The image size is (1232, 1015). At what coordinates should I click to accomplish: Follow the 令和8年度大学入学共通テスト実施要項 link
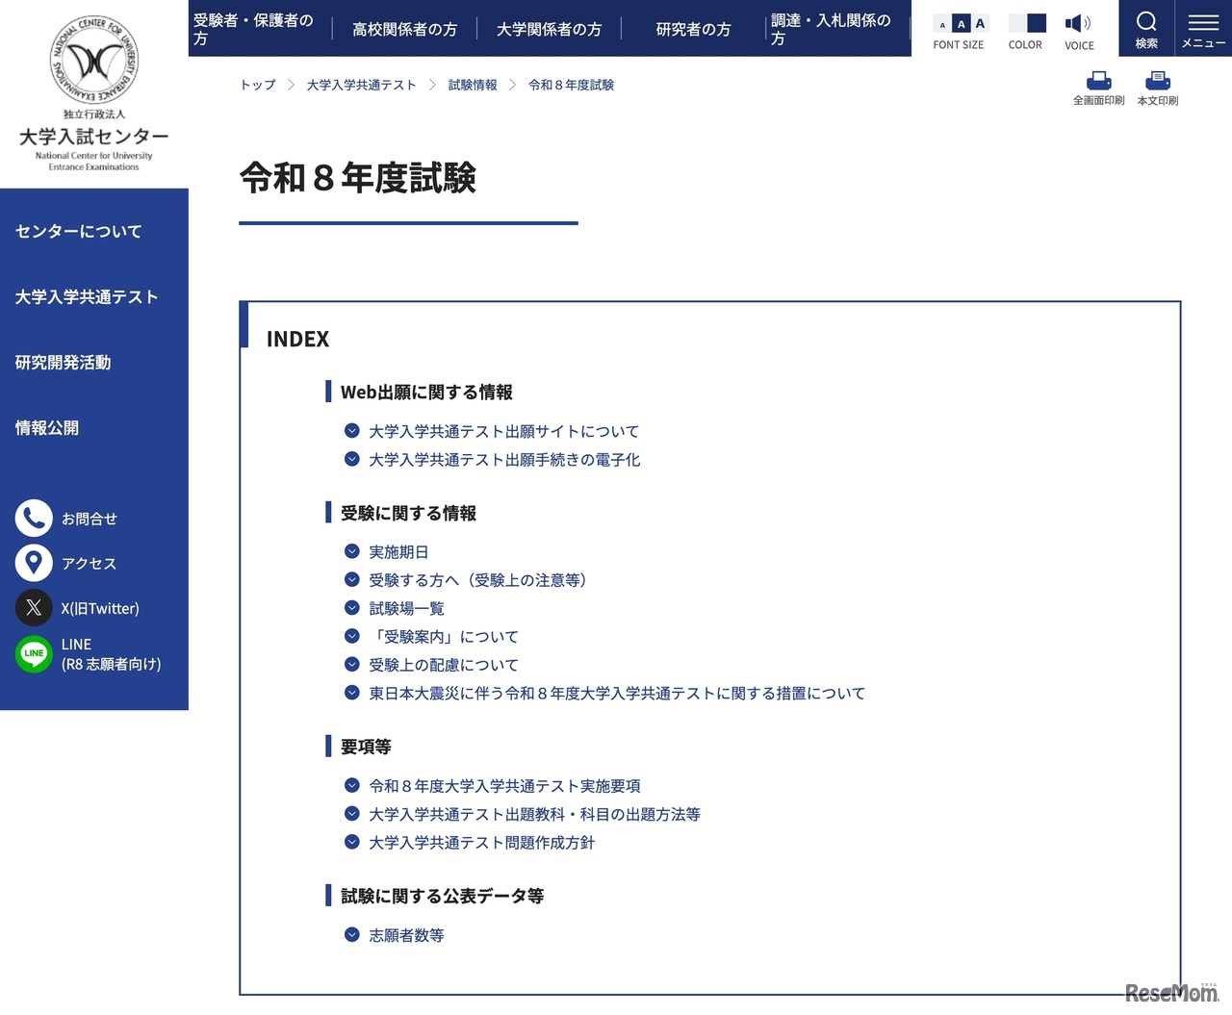click(x=505, y=785)
